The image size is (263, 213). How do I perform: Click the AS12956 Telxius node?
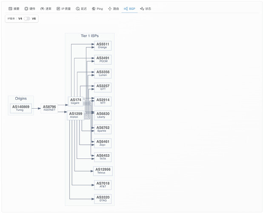click(x=103, y=171)
